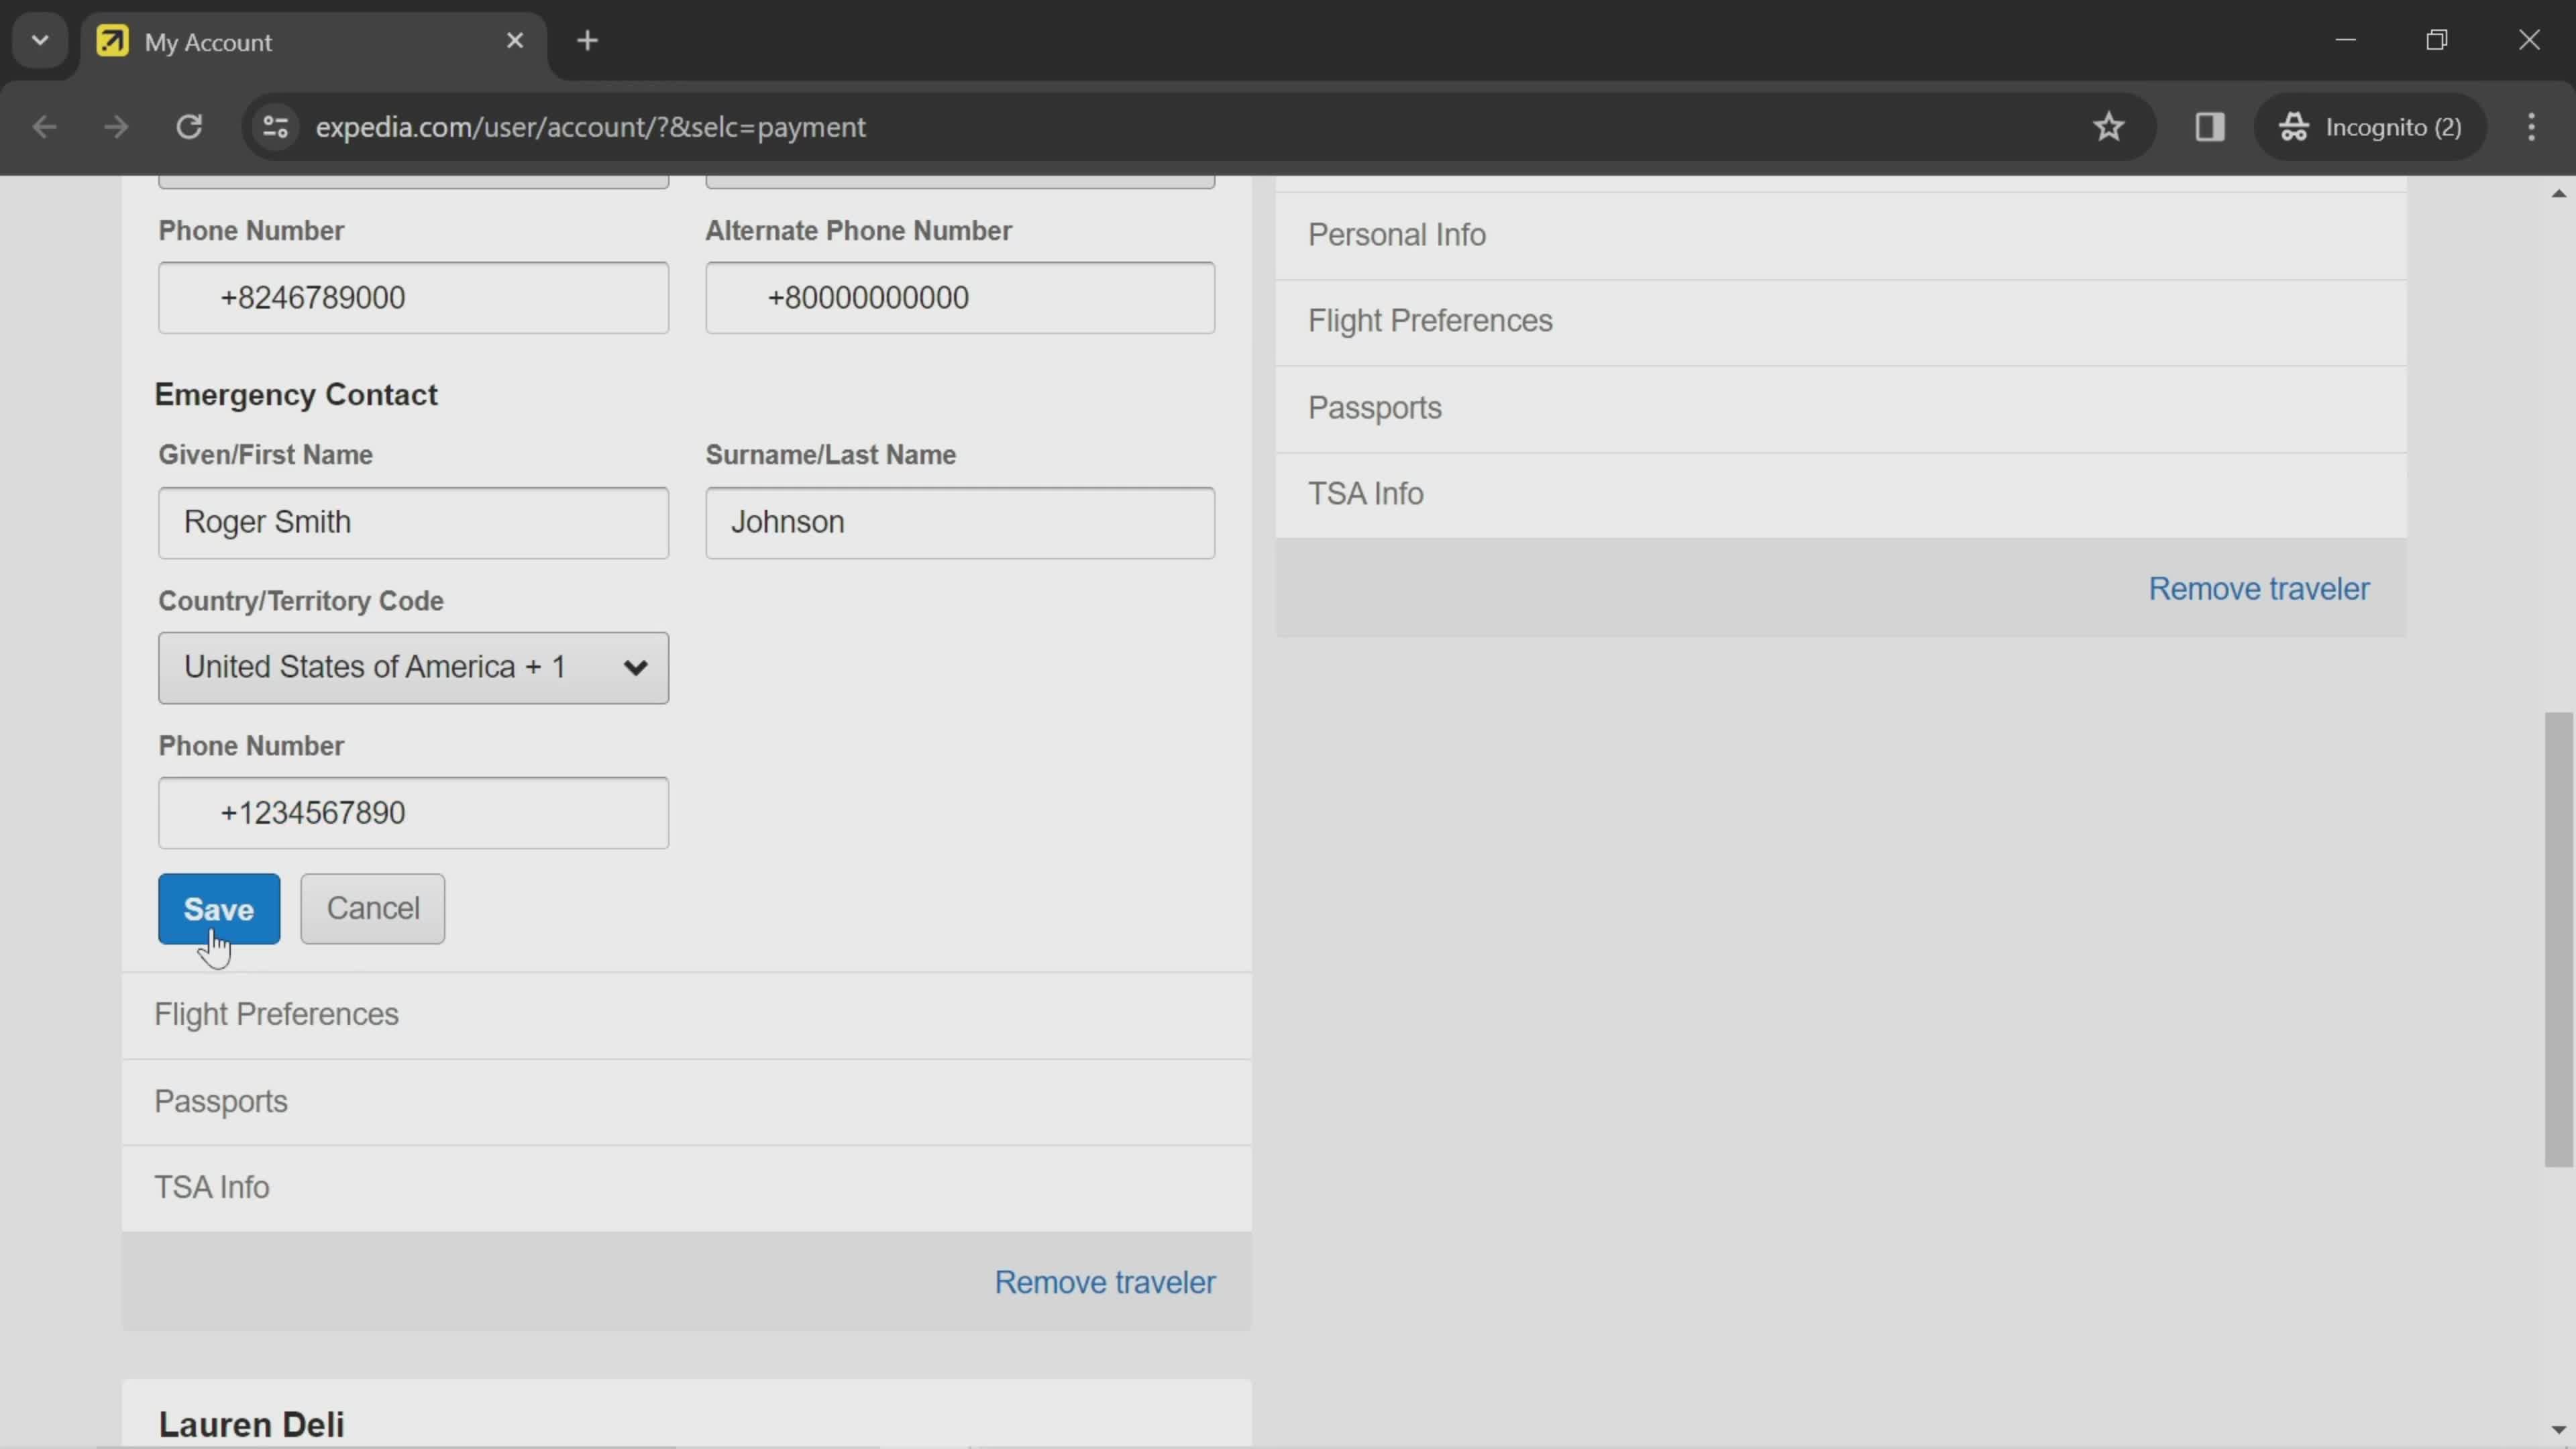Remove the right column traveler
The width and height of the screenshot is (2576, 1449).
tap(2259, 589)
